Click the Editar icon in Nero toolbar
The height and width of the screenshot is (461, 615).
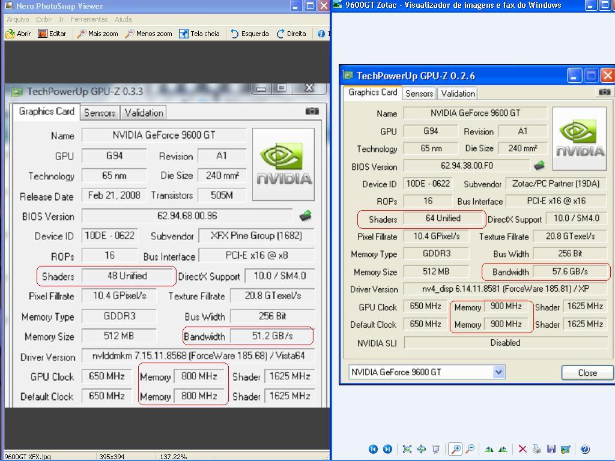click(43, 34)
